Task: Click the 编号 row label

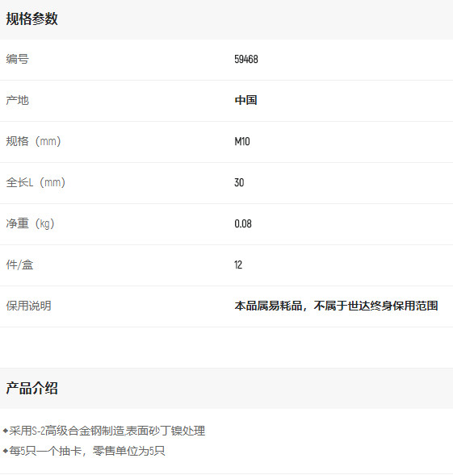Action: pyautogui.click(x=17, y=59)
